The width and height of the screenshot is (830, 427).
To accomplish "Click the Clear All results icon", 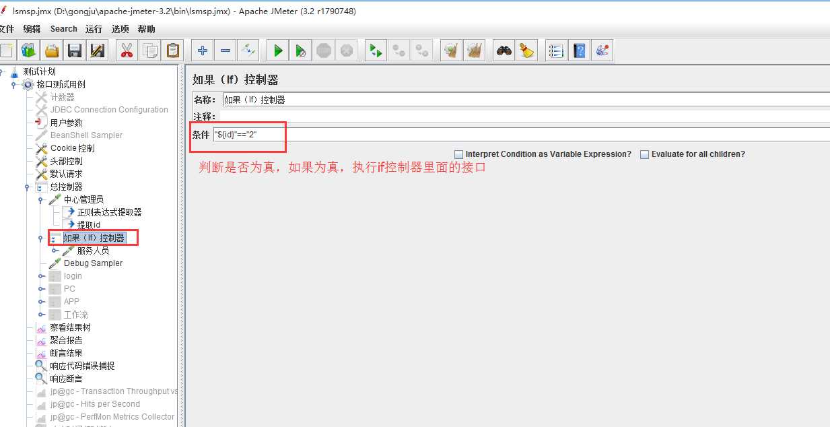I will point(474,51).
